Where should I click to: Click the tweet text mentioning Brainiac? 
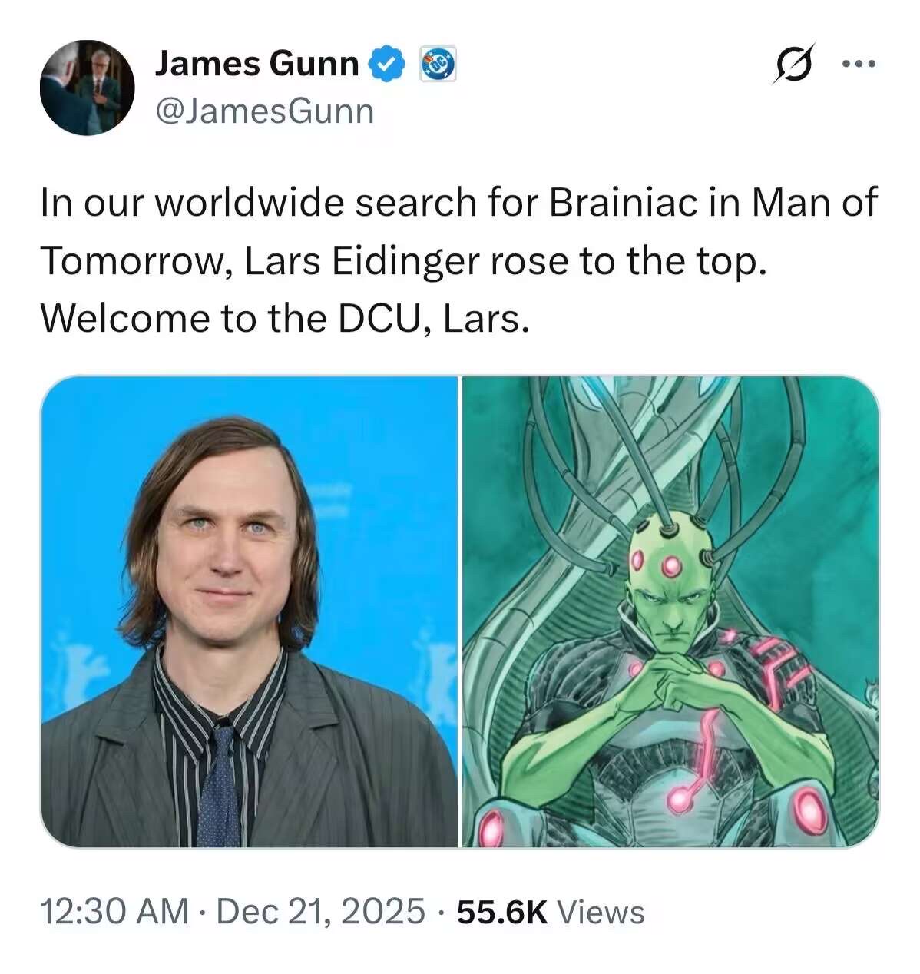coord(458,260)
